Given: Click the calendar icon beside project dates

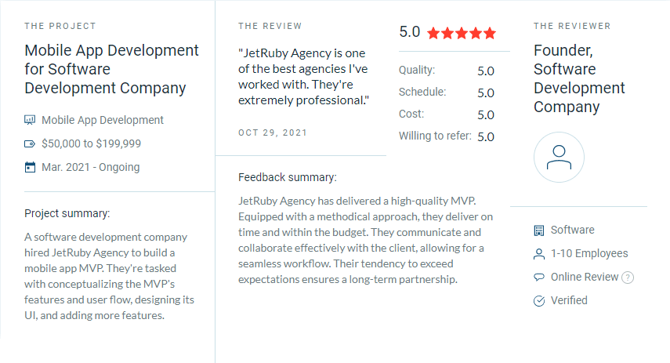Looking at the screenshot, I should (x=31, y=167).
